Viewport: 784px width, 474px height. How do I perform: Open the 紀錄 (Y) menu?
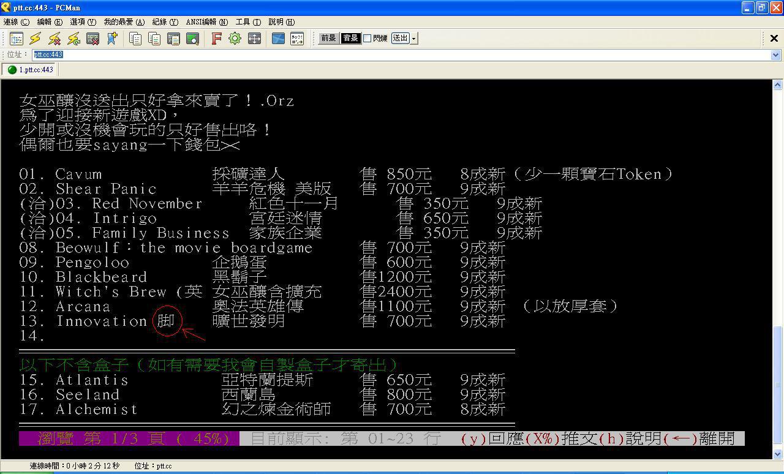tap(165, 22)
